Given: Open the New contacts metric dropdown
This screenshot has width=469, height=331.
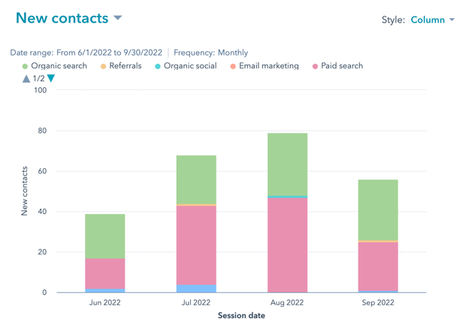Looking at the screenshot, I should pos(69,18).
